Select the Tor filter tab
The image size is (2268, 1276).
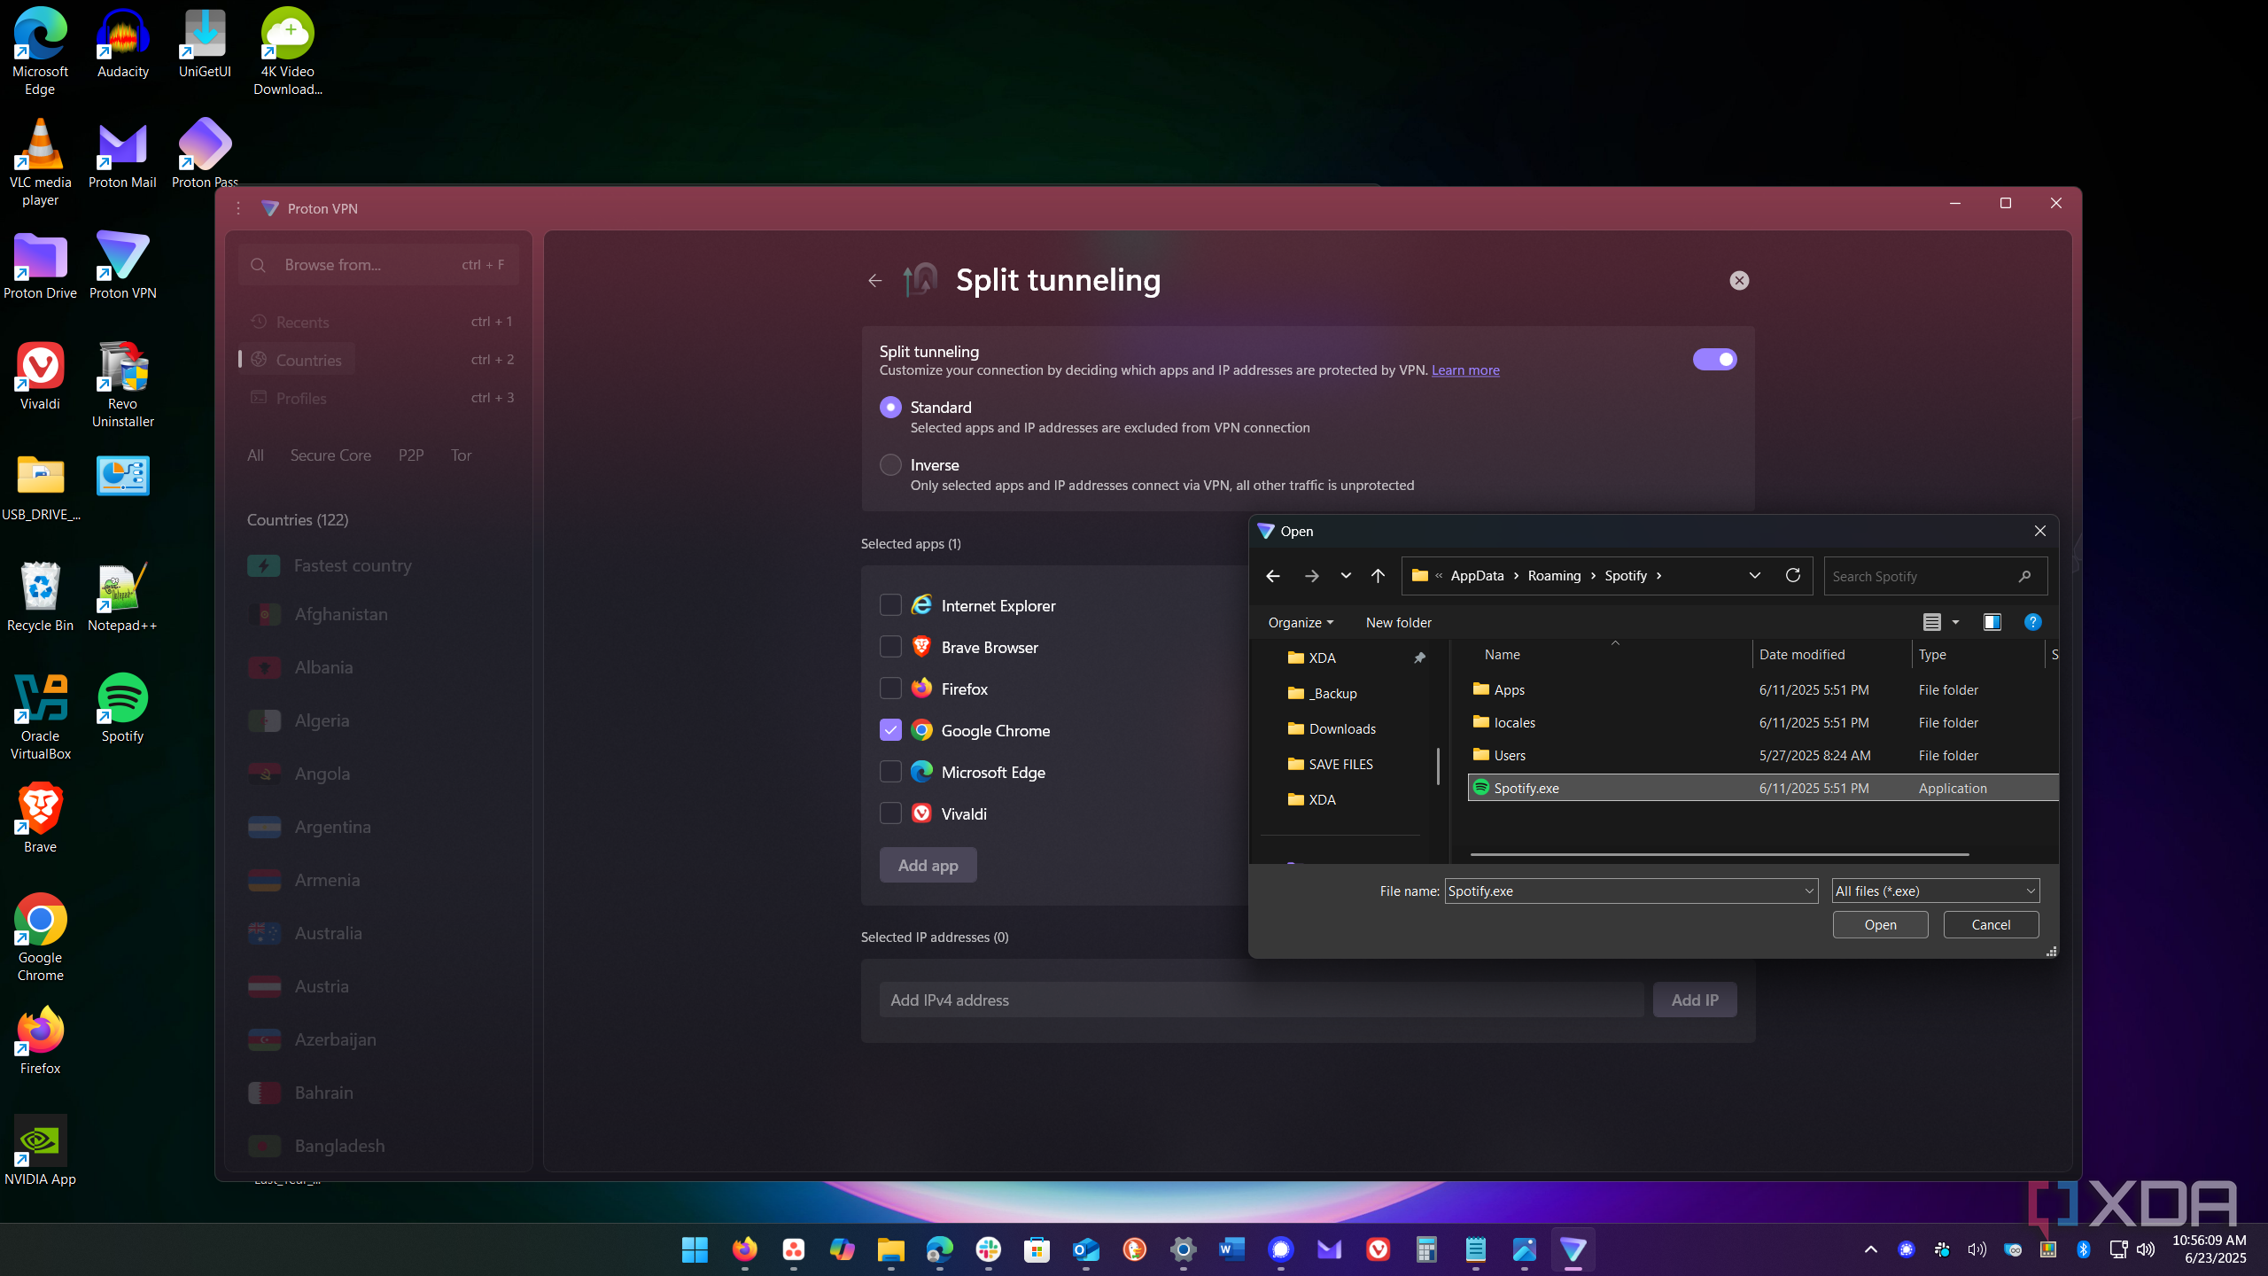point(461,455)
